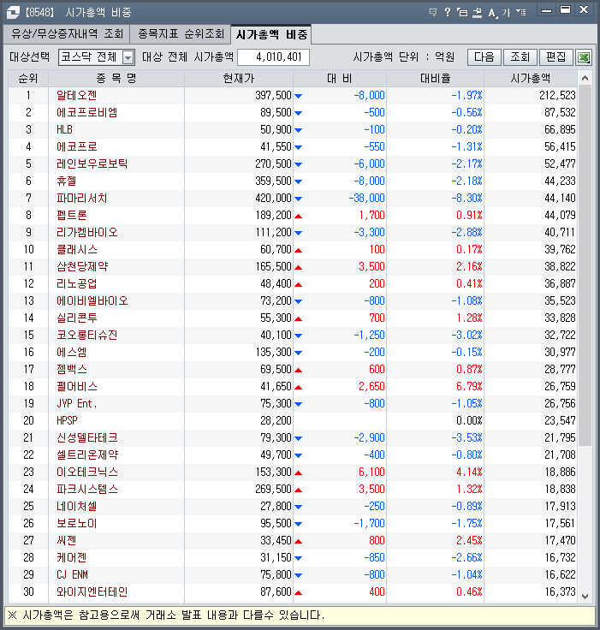Image resolution: width=600 pixels, height=630 pixels.
Task: Select stock 파마리서치 in the list
Action: click(x=81, y=198)
